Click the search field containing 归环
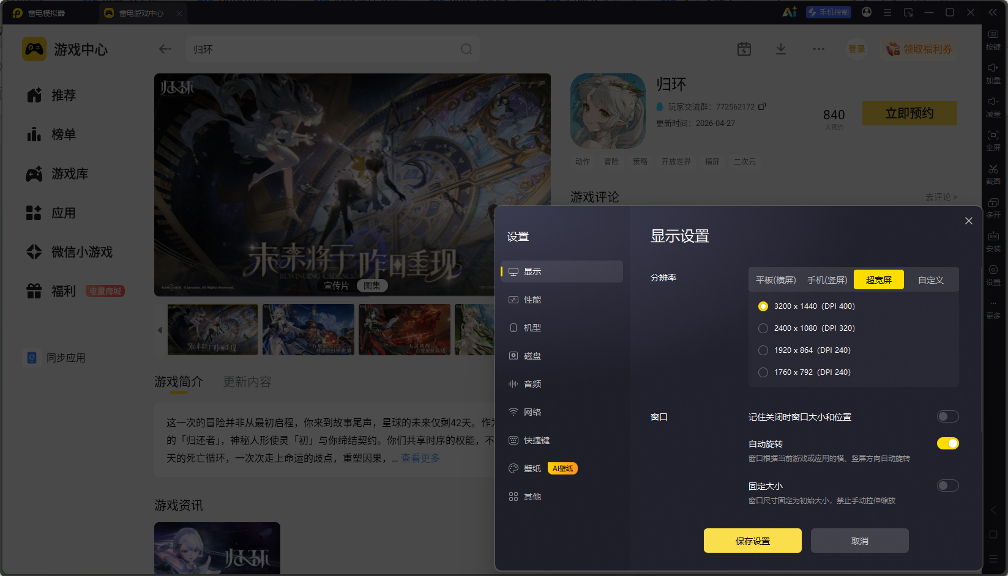The image size is (1008, 576). pos(332,49)
